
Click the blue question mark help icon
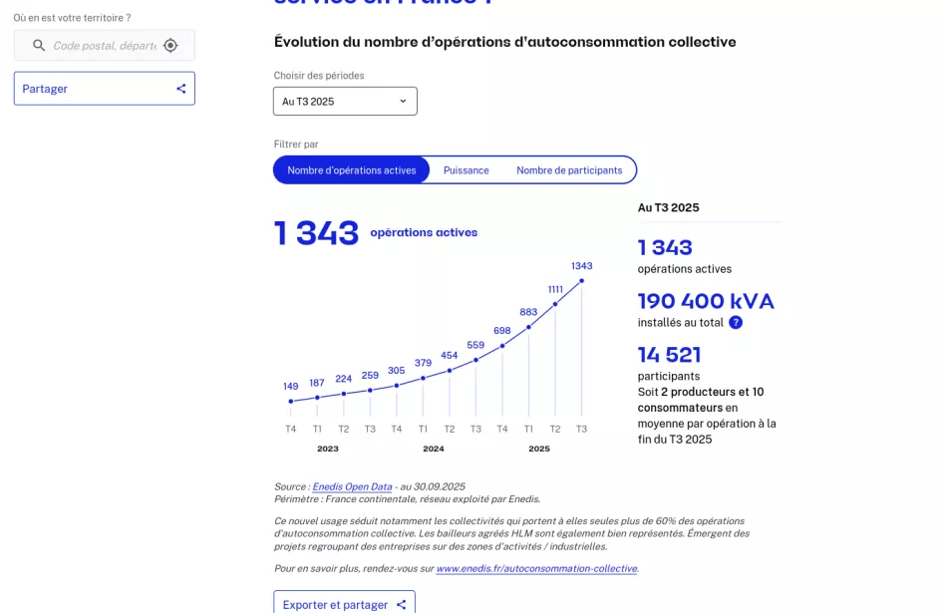click(x=736, y=322)
